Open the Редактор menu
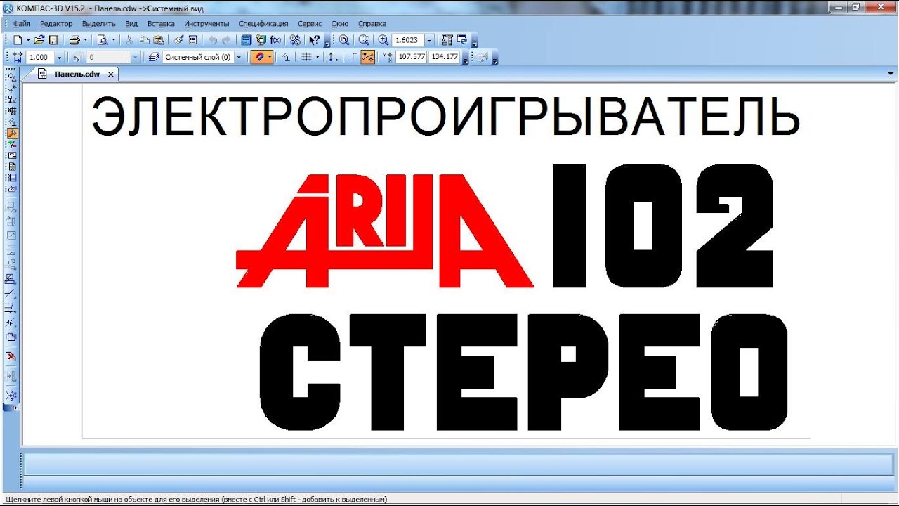The image size is (899, 506). (56, 24)
